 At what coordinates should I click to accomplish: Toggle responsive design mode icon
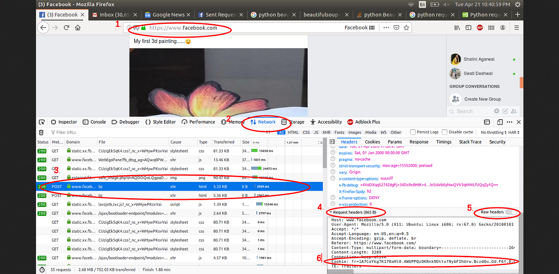(499, 122)
